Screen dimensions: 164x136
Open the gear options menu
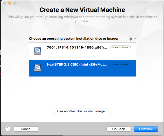click(132, 39)
